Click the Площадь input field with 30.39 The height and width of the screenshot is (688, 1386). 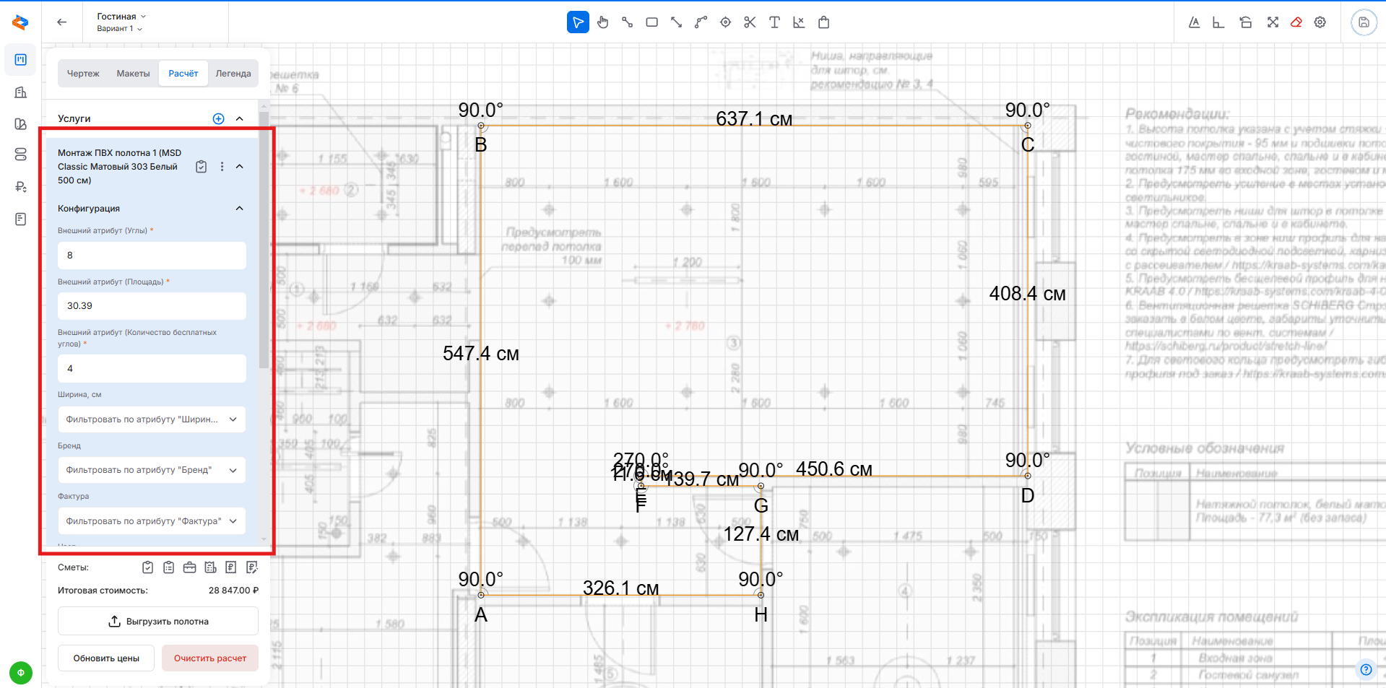[152, 306]
